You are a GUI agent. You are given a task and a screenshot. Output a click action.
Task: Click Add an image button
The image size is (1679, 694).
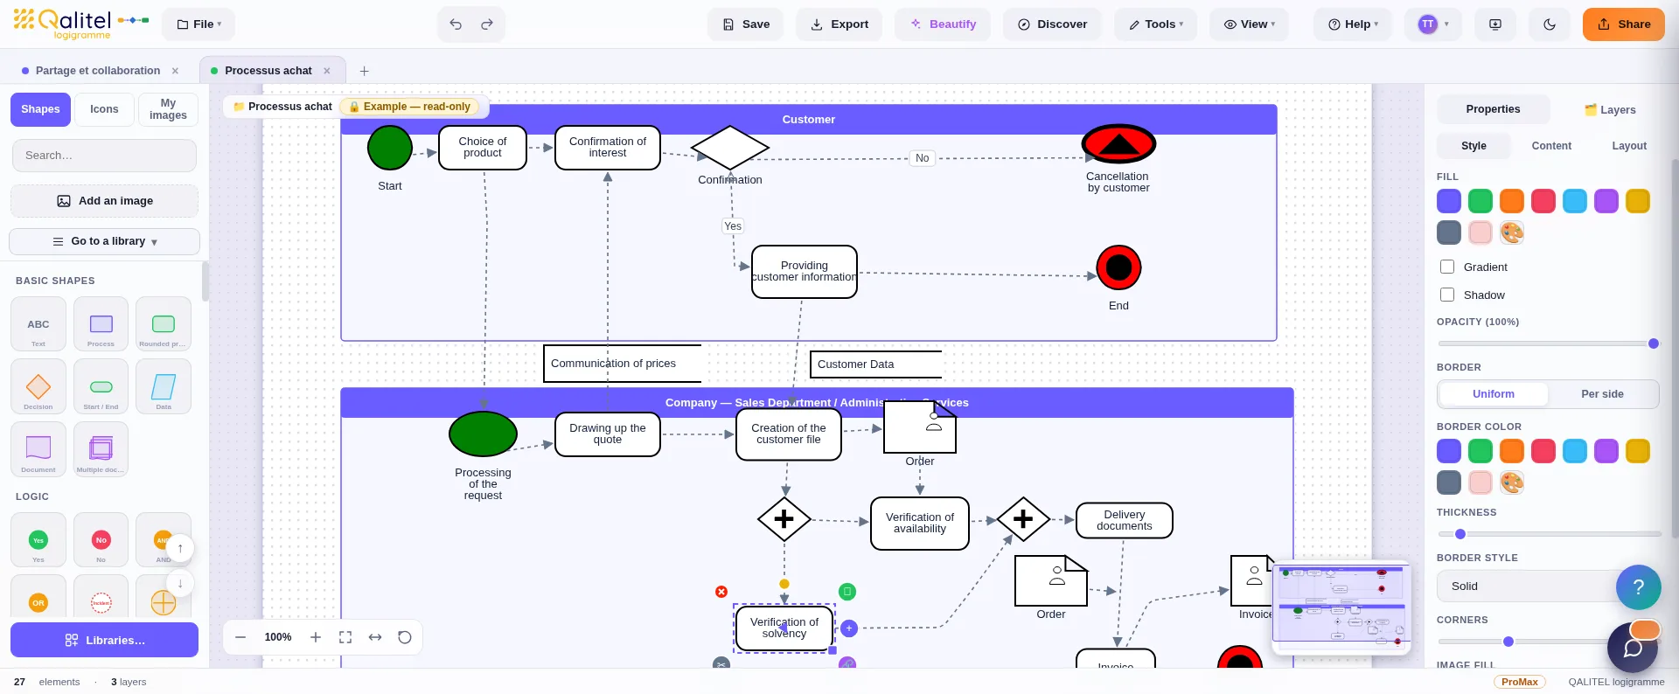[x=104, y=201]
